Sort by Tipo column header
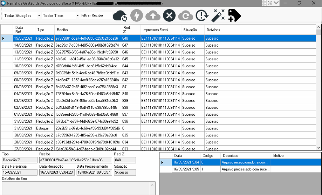 click(44, 29)
